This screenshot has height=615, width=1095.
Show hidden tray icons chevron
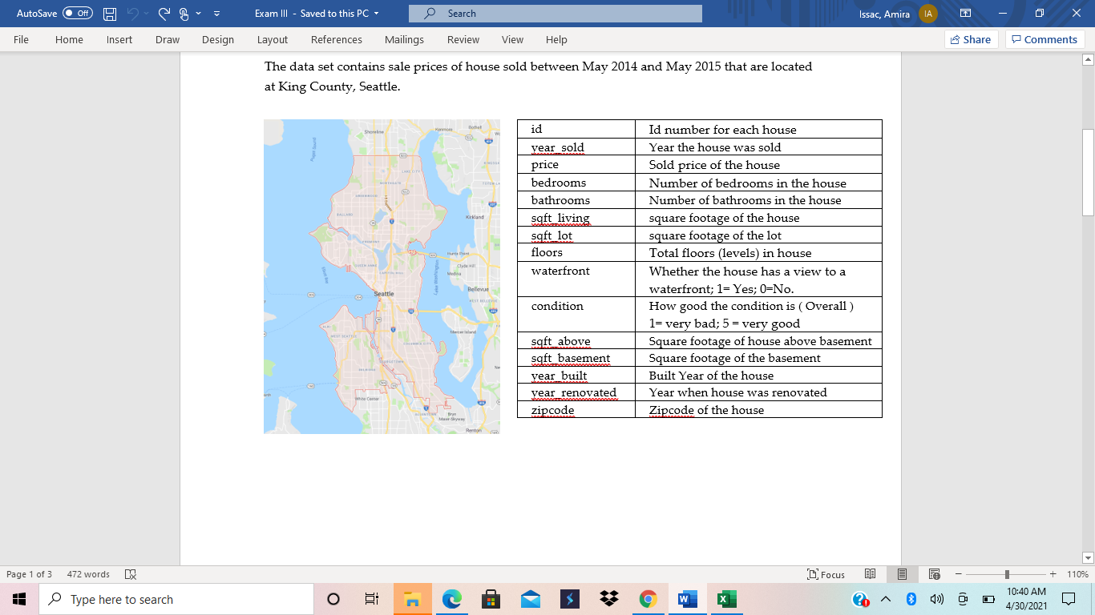click(886, 599)
